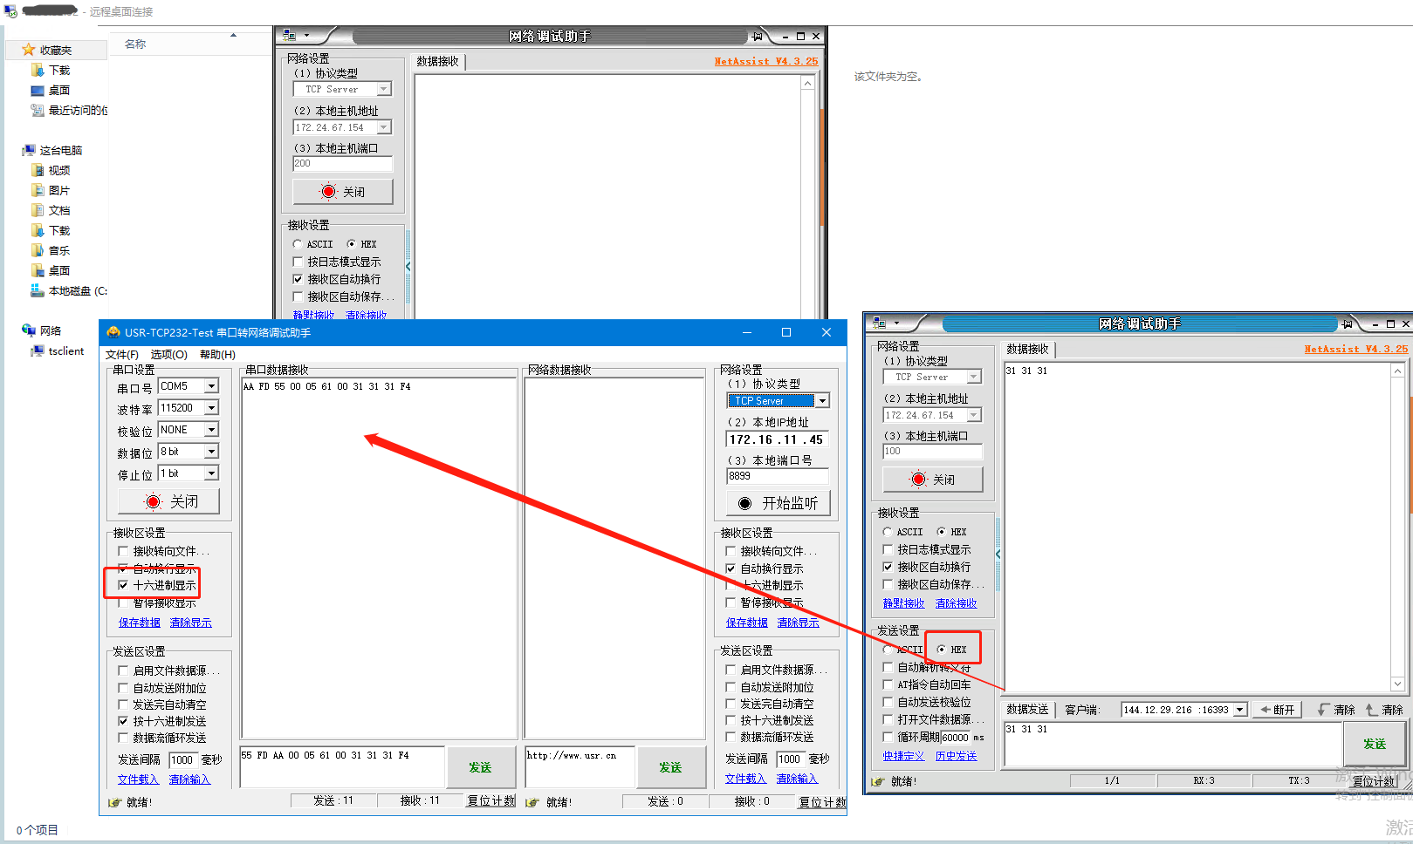Click the 循环周期 60000 ms field

click(x=955, y=738)
